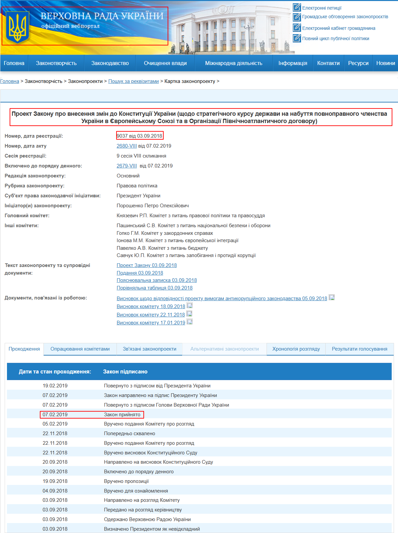Click row Попередньо схвалено 22.11.2018
This screenshot has width=398, height=533.
tap(199, 433)
